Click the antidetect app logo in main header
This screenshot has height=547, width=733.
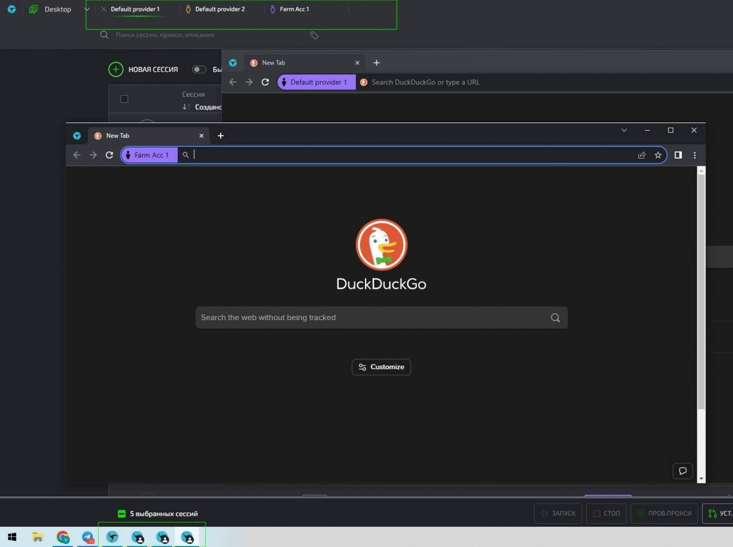pyautogui.click(x=11, y=9)
